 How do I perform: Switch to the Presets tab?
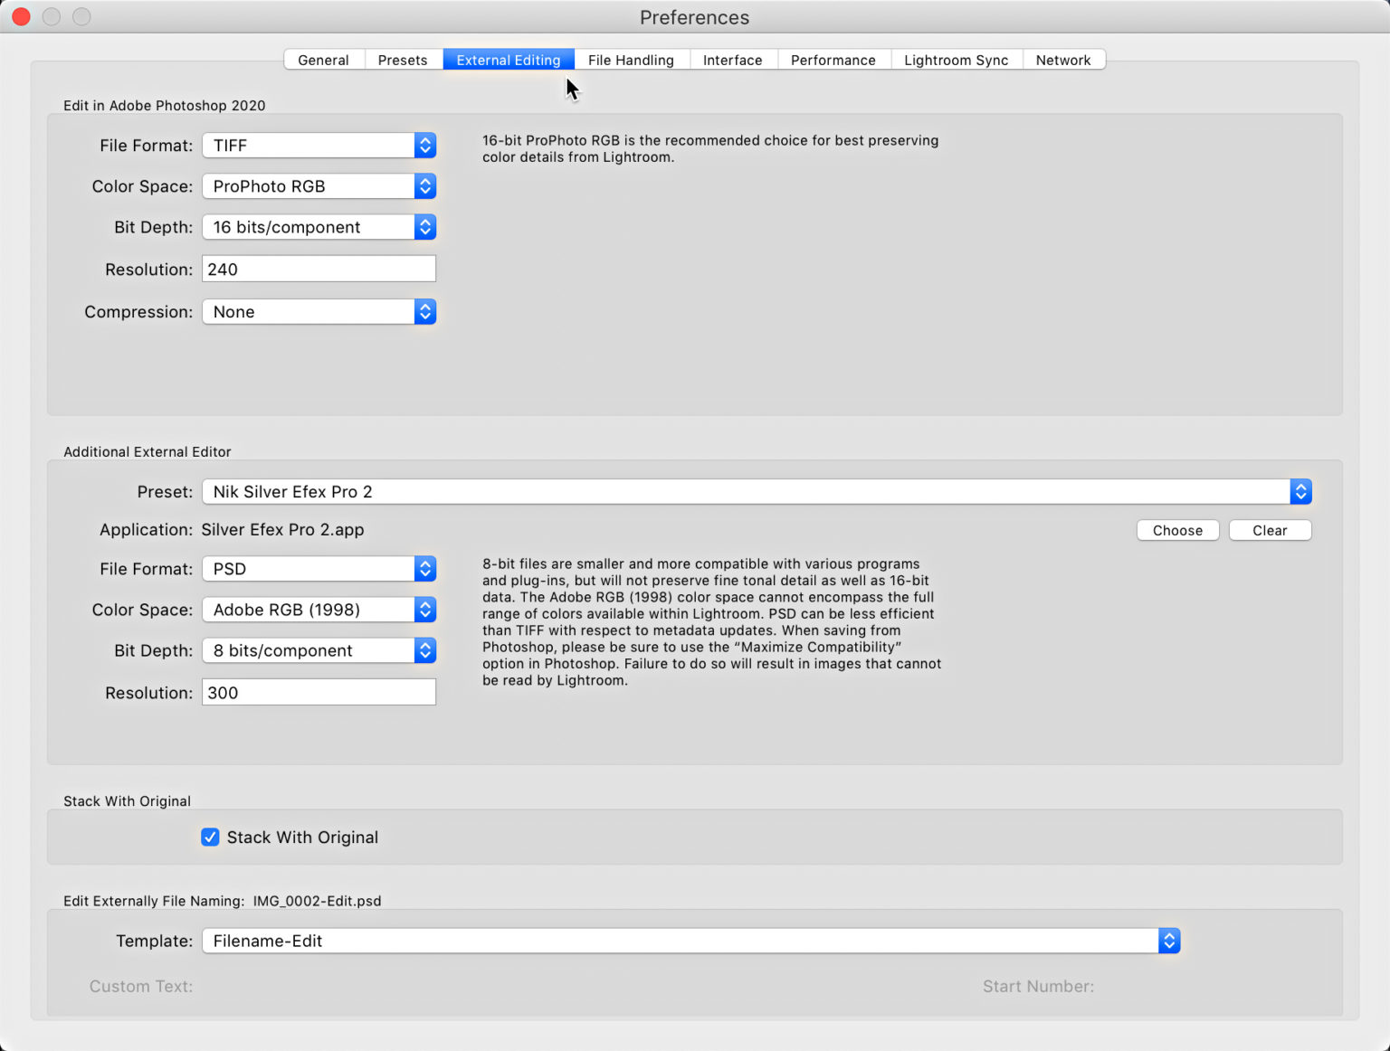[x=403, y=60]
